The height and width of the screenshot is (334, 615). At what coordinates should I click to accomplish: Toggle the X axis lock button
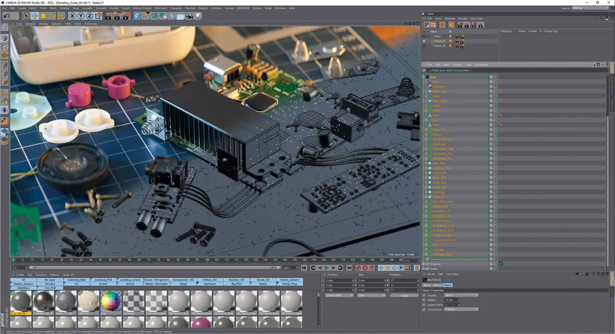pos(72,16)
